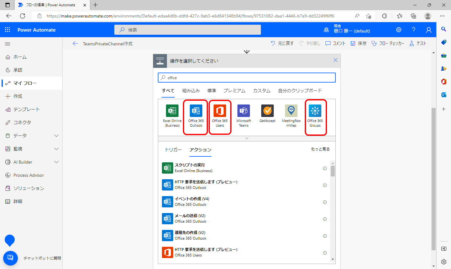451x269 pixels.
Task: Open Edge sidebar search icon
Action: 444,29
